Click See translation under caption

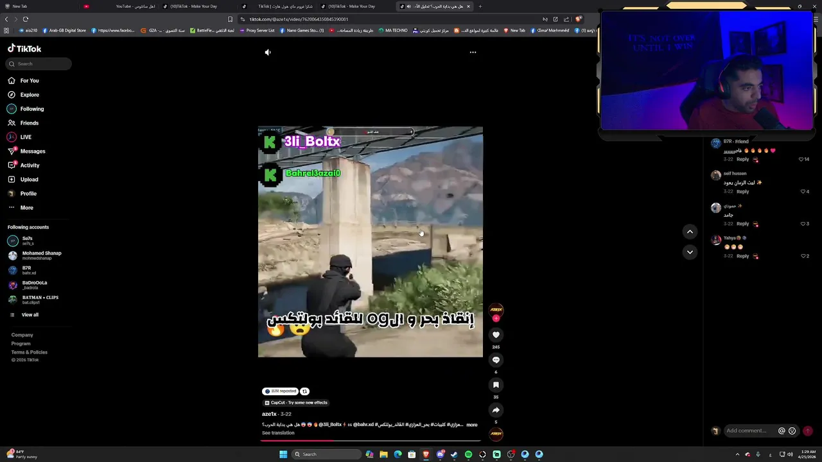[278, 433]
